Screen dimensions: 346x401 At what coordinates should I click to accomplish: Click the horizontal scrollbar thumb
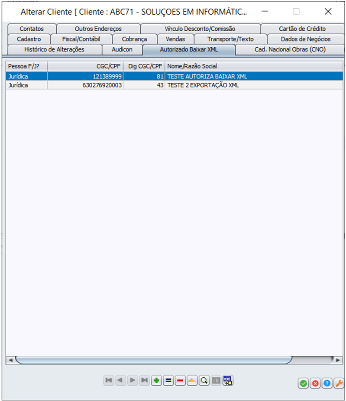click(154, 360)
